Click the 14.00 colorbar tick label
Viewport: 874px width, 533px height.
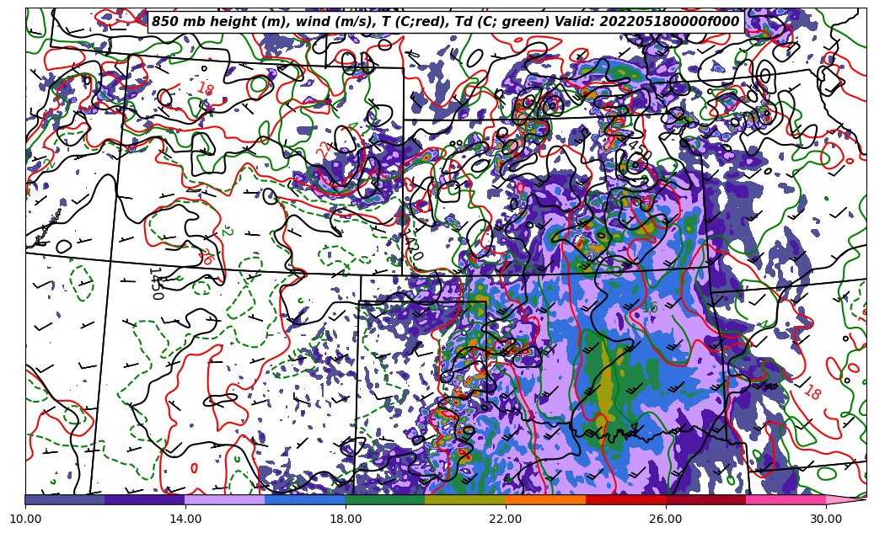pos(185,520)
